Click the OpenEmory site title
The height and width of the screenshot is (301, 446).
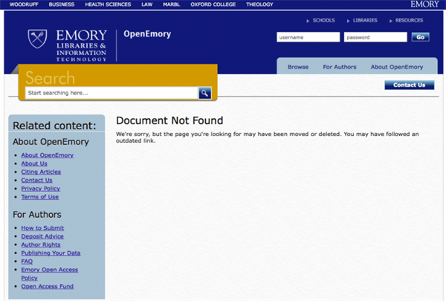147,34
